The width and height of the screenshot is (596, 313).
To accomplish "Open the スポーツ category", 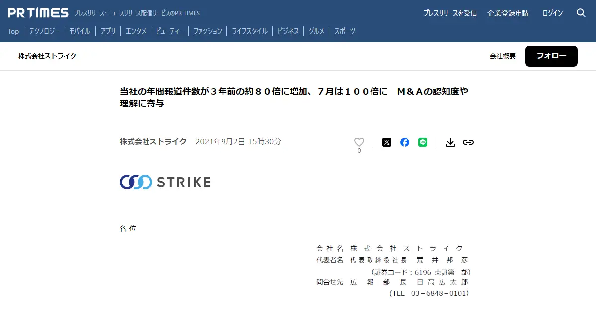I will (x=345, y=31).
